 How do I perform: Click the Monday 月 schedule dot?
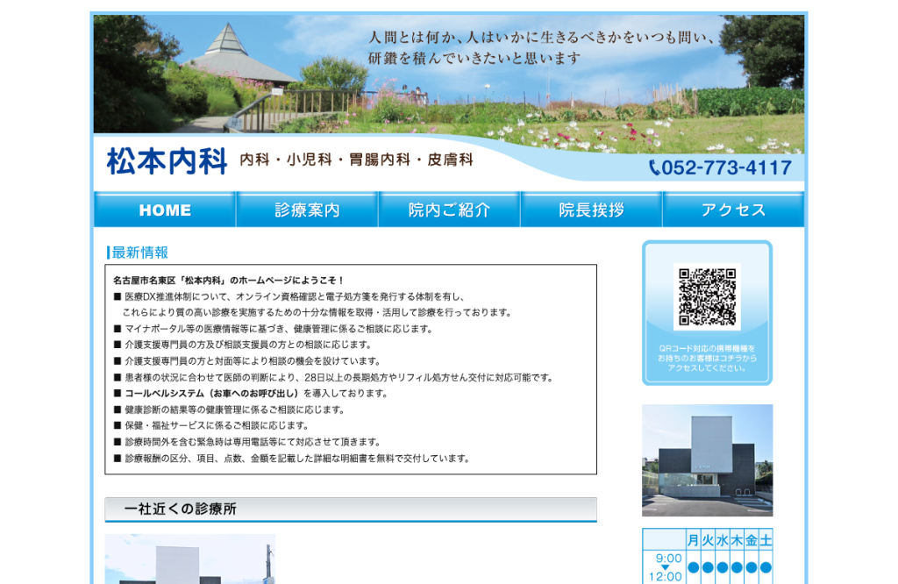click(694, 567)
